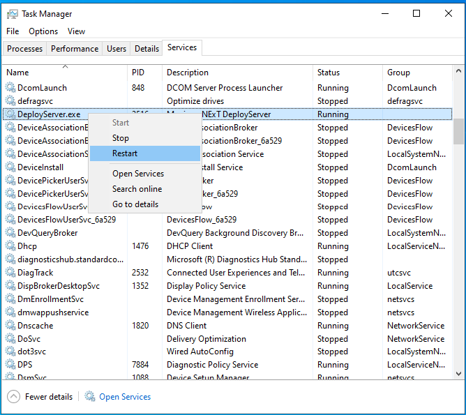The image size is (466, 415).
Task: Click the gear icon beside DPS
Action: tap(10, 365)
